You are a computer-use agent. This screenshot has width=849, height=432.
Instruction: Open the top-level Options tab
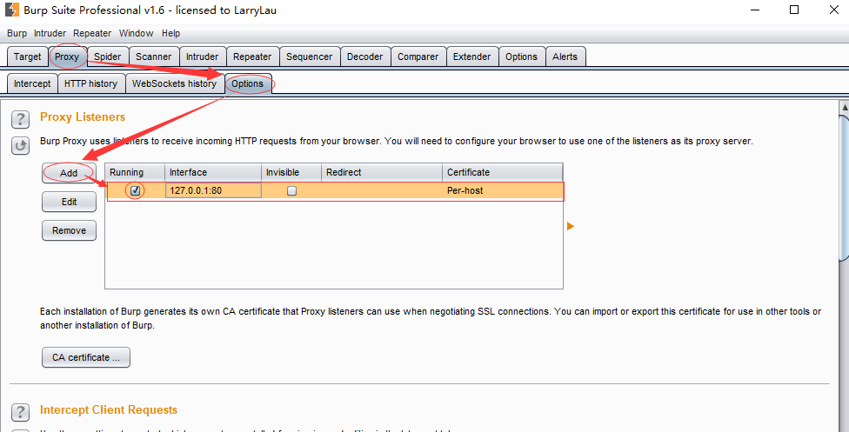coord(521,56)
